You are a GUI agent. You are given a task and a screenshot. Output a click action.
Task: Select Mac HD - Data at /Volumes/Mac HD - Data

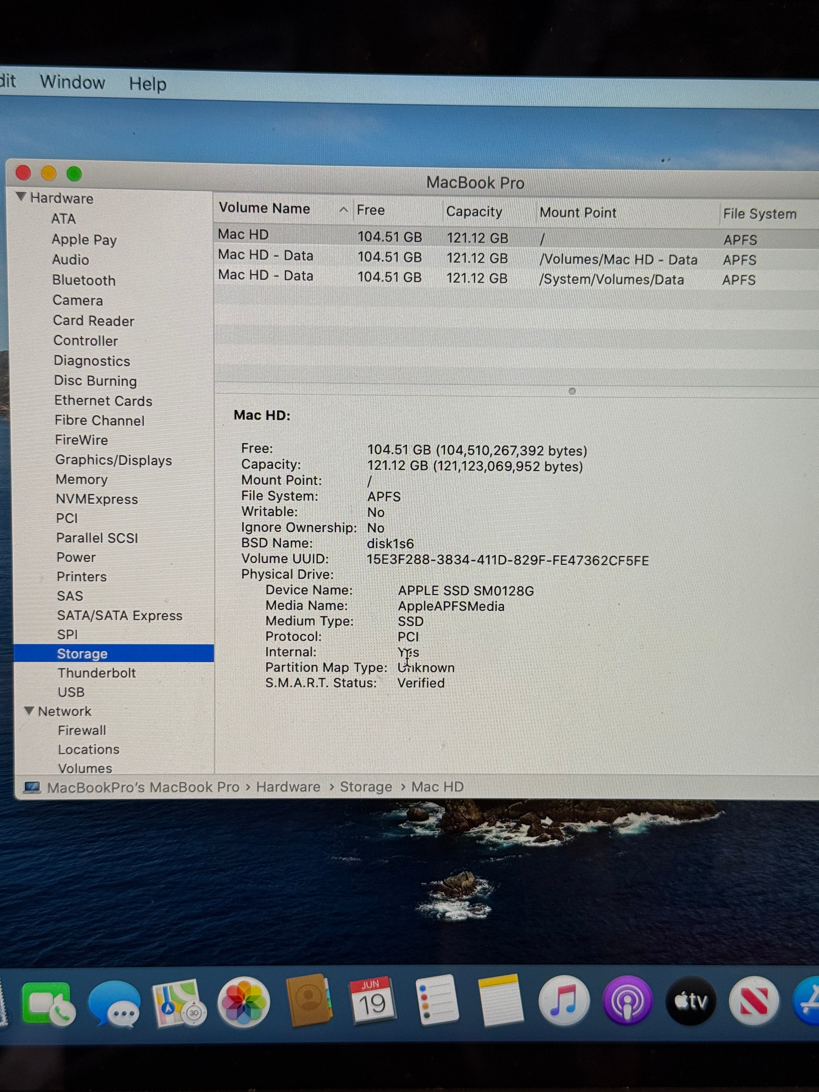[x=516, y=257]
